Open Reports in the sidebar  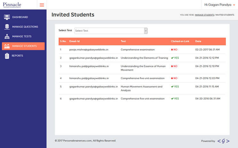(23, 56)
